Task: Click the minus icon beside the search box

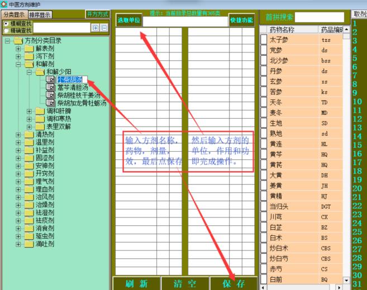Action: 103,27
